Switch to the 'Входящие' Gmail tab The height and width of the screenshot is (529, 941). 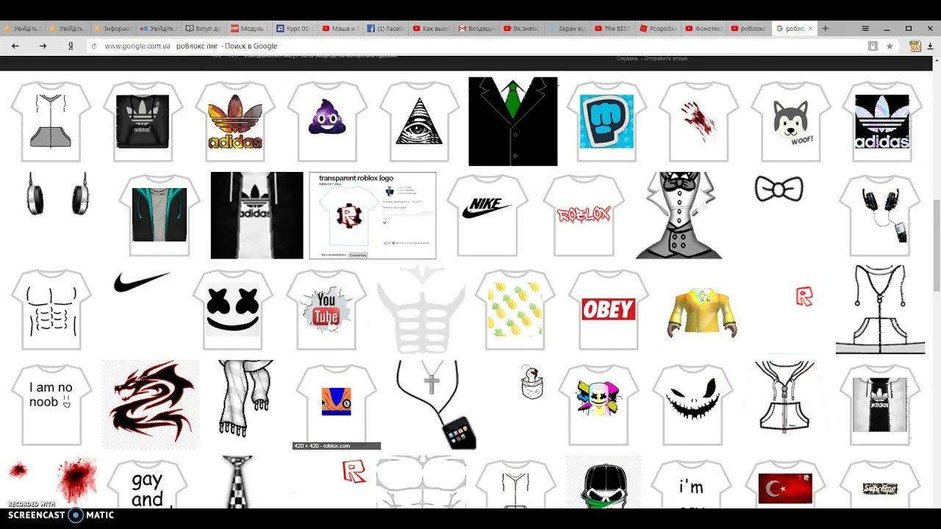[x=477, y=29]
